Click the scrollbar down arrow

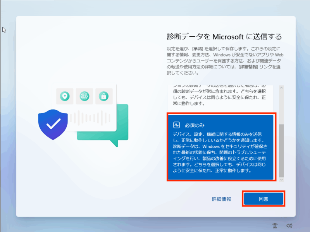click(x=281, y=179)
